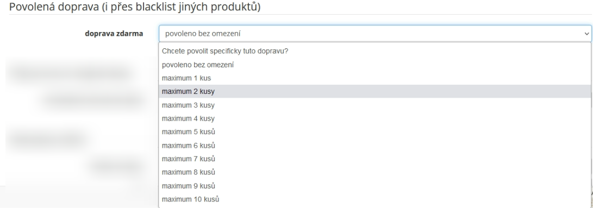Click the blurred section heading below doprava zdarma
Viewport: 593px width, 208px height.
(x=70, y=73)
